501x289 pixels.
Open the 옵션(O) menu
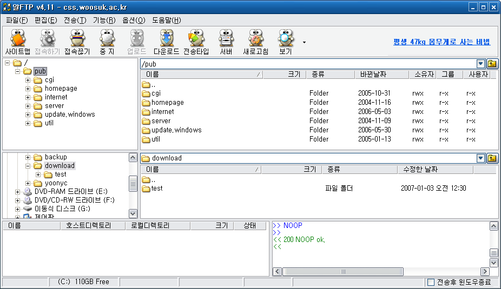(x=134, y=21)
